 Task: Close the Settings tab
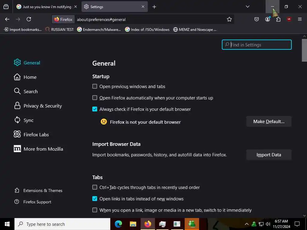(x=143, y=7)
